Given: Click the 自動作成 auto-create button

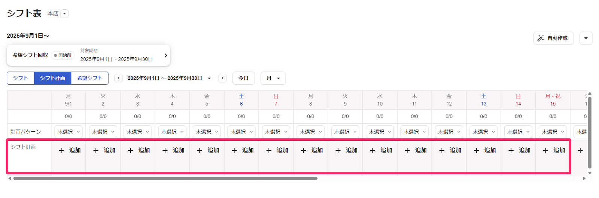Looking at the screenshot, I should pos(553,38).
